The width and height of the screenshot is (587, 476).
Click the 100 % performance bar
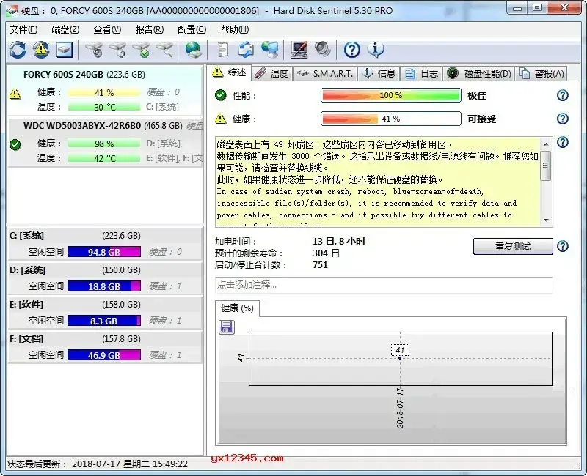pyautogui.click(x=391, y=95)
